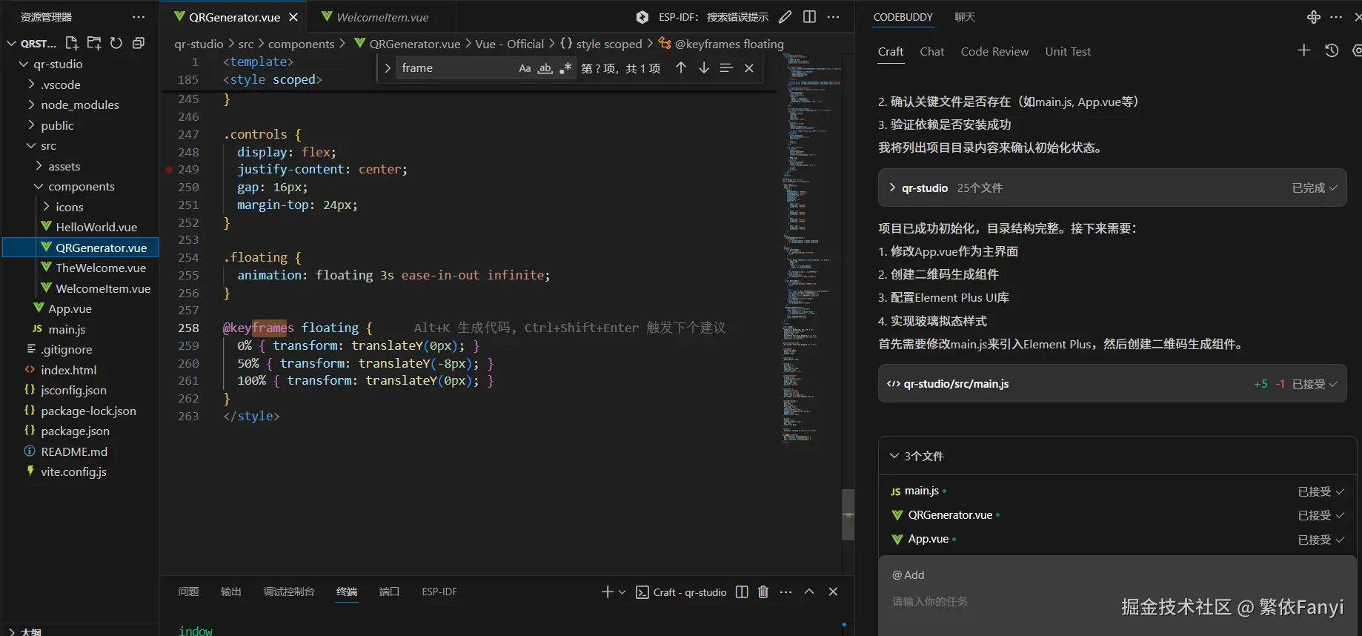Click the New File icon in explorer
The width and height of the screenshot is (1362, 636).
72,43
